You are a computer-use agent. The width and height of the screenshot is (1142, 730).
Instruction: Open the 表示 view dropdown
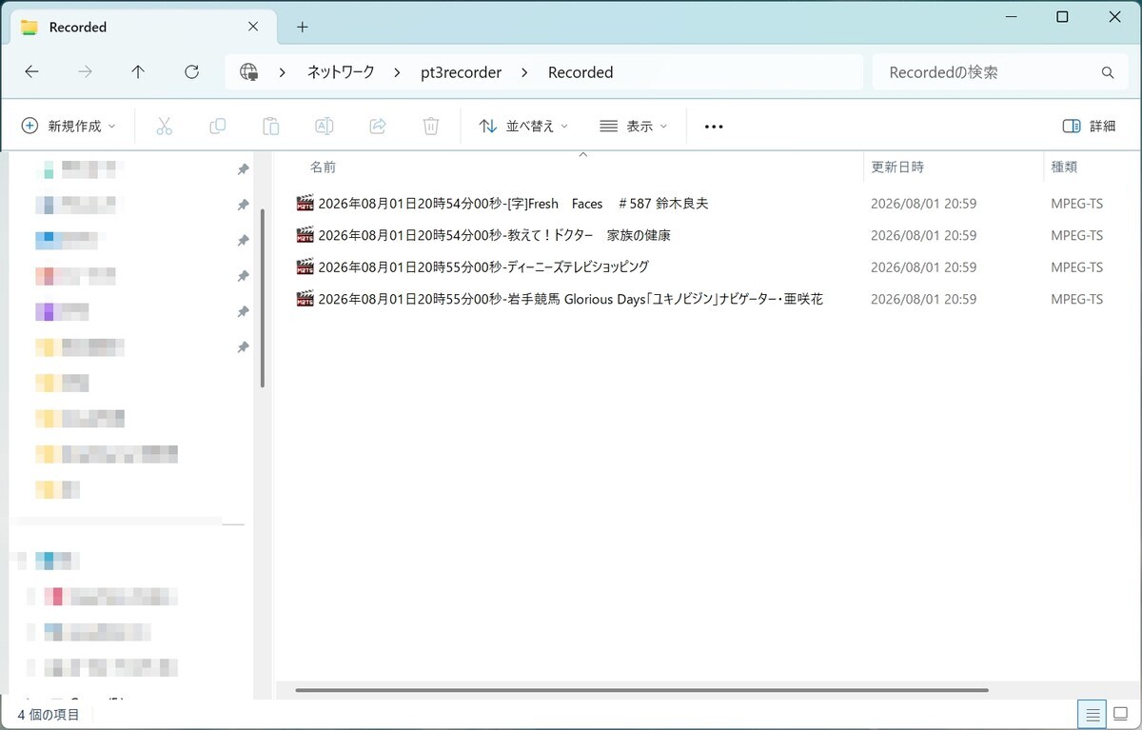coord(634,126)
